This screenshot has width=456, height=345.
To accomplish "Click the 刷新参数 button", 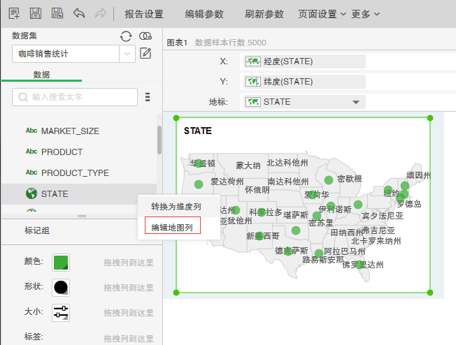I will (x=264, y=13).
